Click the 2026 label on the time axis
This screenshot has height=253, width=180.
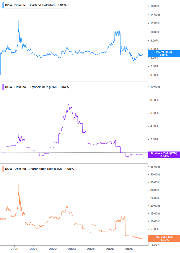[129, 249]
